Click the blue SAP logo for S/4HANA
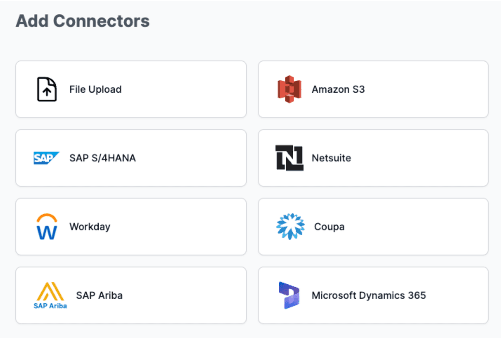This screenshot has height=339, width=501. pos(46,158)
